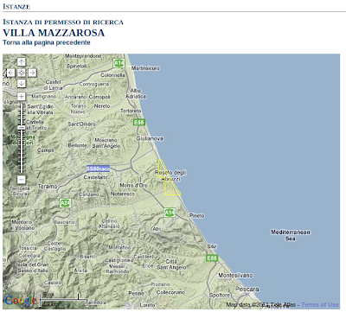This screenshot has height=312, width=346.
Task: Click the zoom slider handle
Action: coord(22,127)
